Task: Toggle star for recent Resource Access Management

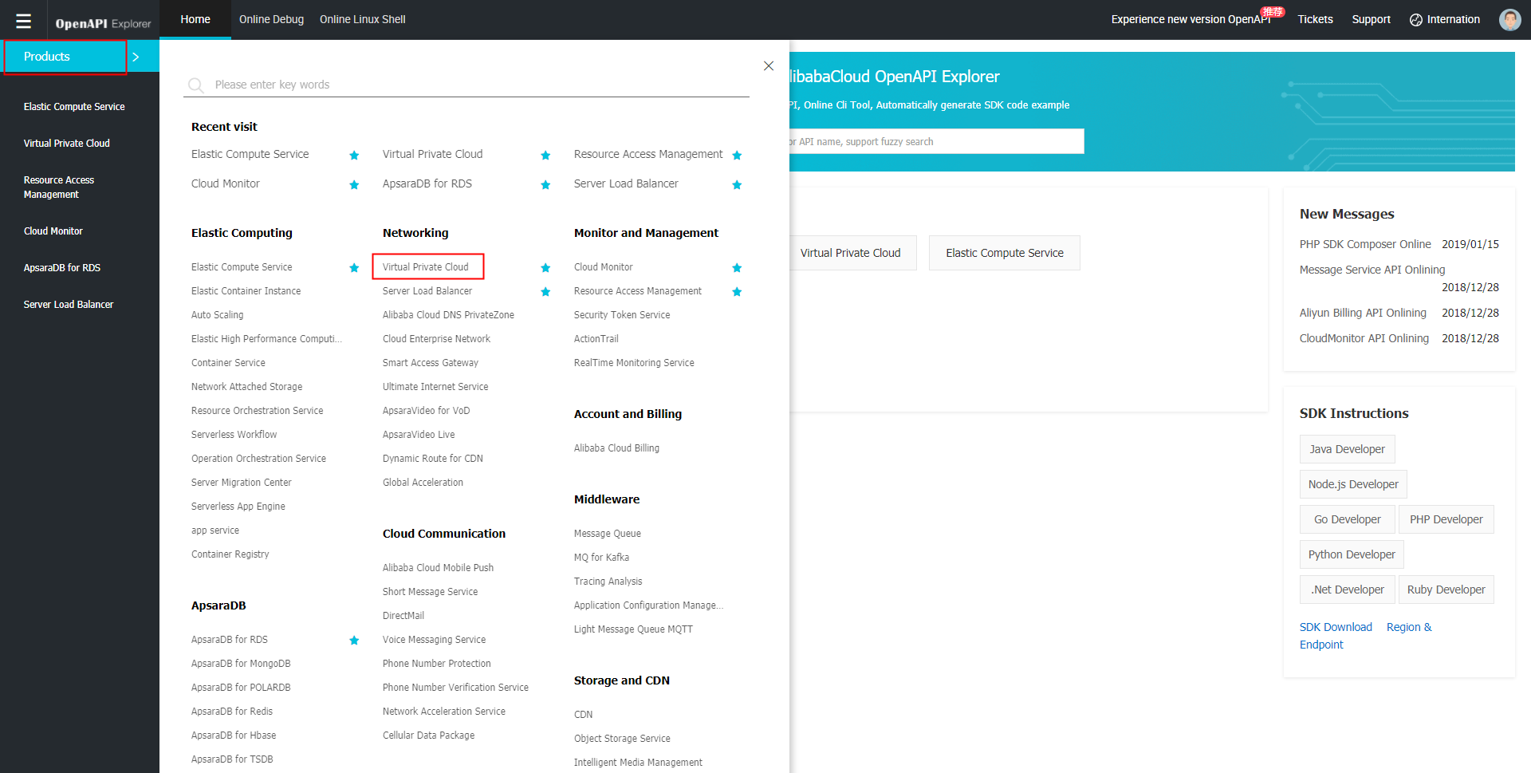Action: pyautogui.click(x=737, y=156)
